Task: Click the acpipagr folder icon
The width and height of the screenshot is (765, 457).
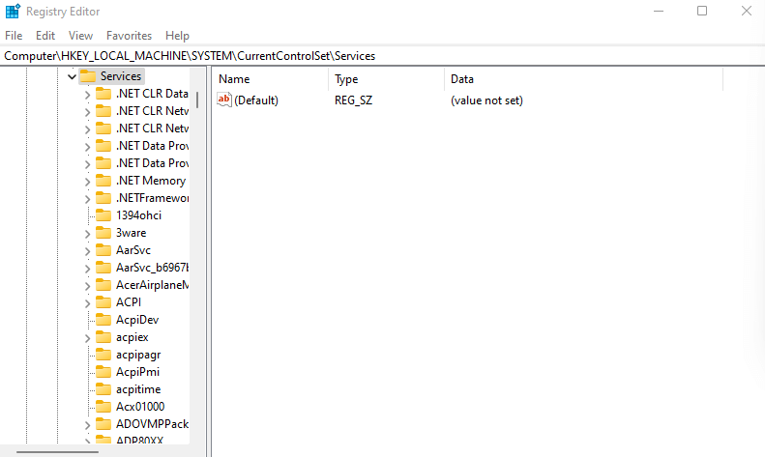Action: click(x=103, y=355)
